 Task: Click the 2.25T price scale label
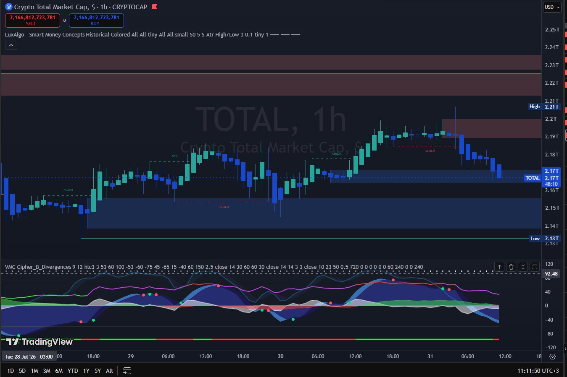(552, 30)
